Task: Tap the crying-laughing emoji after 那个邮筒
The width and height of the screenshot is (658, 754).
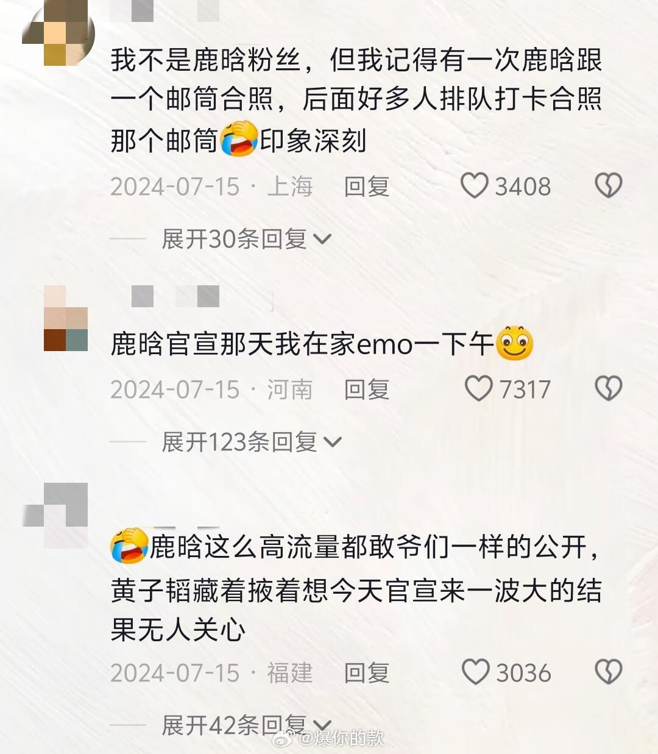Action: 238,139
